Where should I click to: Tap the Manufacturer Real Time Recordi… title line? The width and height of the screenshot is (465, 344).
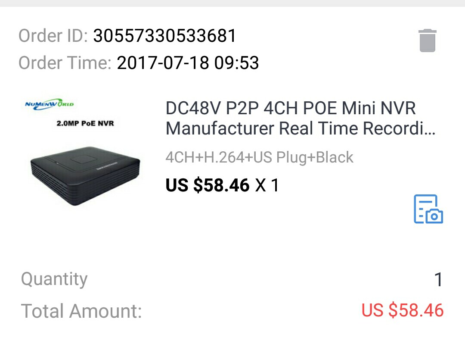click(301, 128)
